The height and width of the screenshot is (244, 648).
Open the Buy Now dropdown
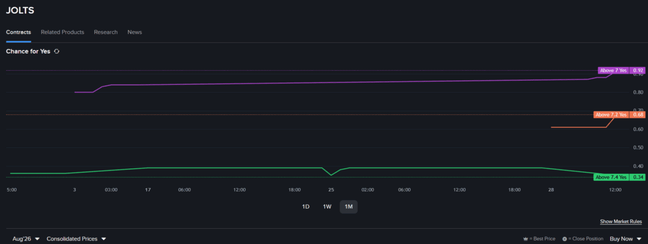[626, 239]
